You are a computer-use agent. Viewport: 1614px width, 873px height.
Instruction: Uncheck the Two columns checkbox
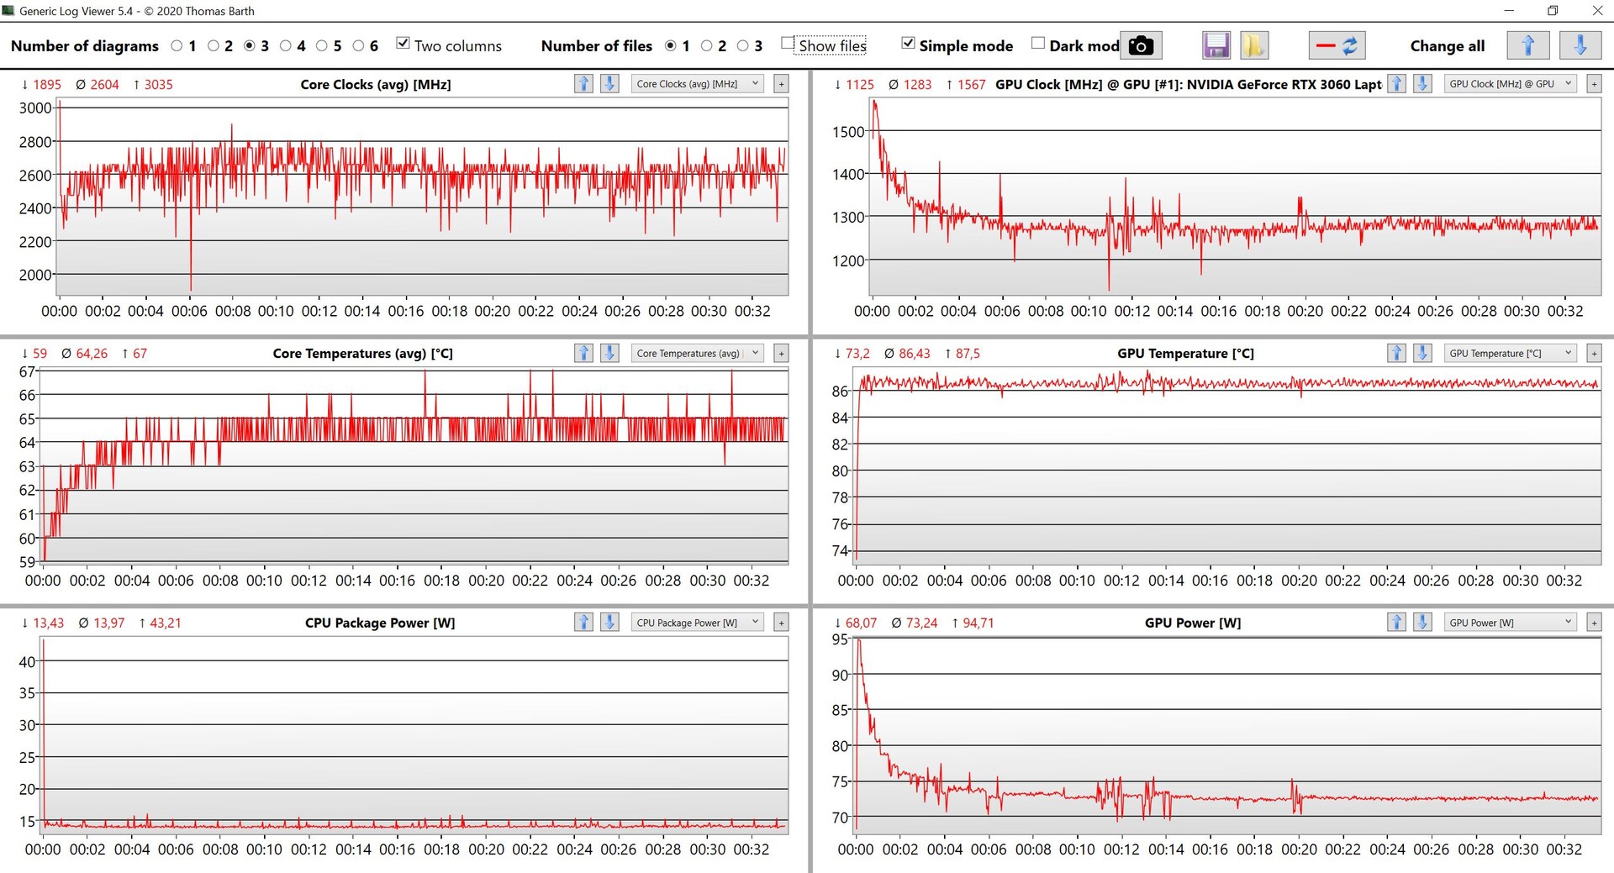tap(403, 44)
